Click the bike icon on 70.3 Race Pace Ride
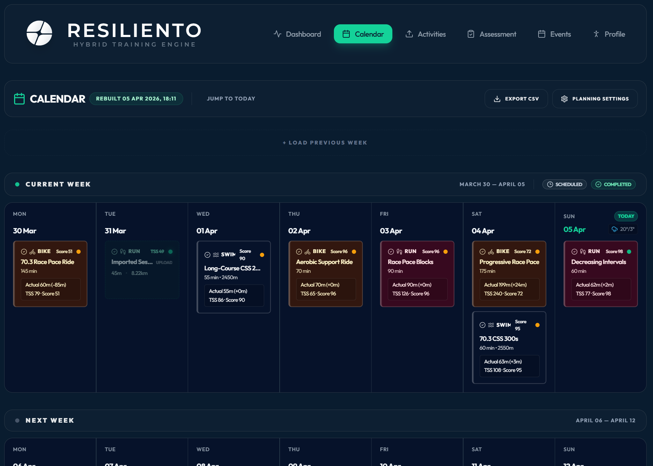Viewport: 653px width, 466px height. point(32,252)
